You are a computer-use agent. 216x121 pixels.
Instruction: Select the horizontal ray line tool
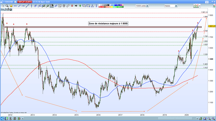[24, 6]
